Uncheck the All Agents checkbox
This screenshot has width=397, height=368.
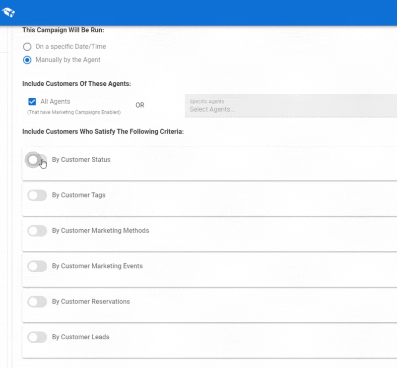click(32, 102)
